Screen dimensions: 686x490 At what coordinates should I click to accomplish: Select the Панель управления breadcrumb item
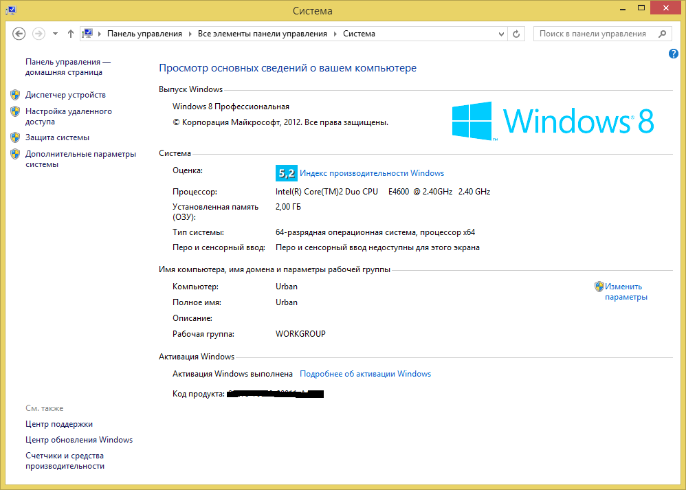(x=144, y=34)
